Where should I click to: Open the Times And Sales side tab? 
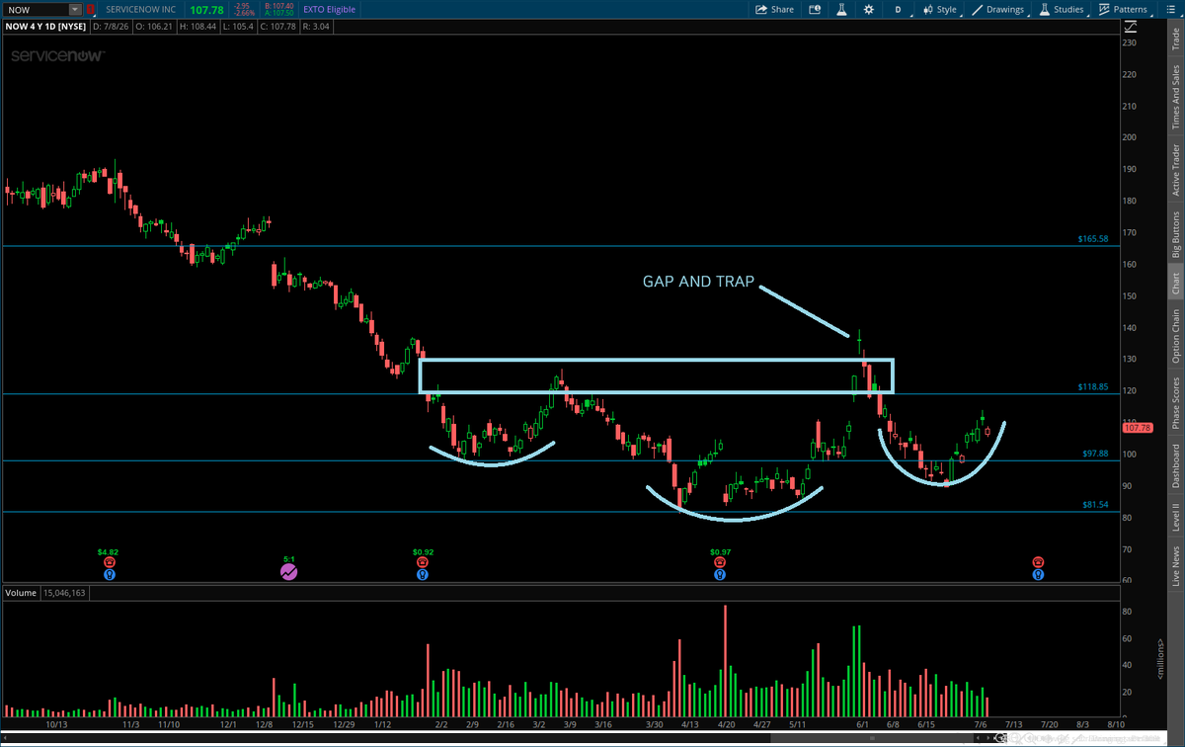click(x=1175, y=97)
